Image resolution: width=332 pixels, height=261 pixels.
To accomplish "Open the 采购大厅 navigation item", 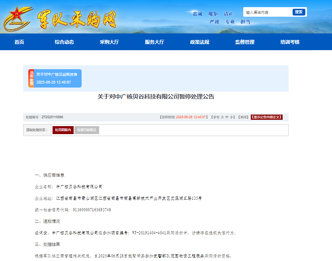I will [x=109, y=42].
